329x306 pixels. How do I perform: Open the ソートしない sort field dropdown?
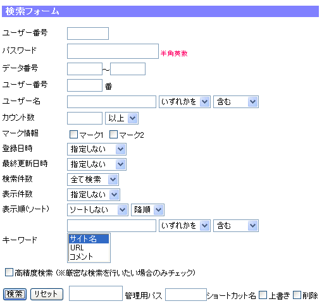click(x=97, y=210)
